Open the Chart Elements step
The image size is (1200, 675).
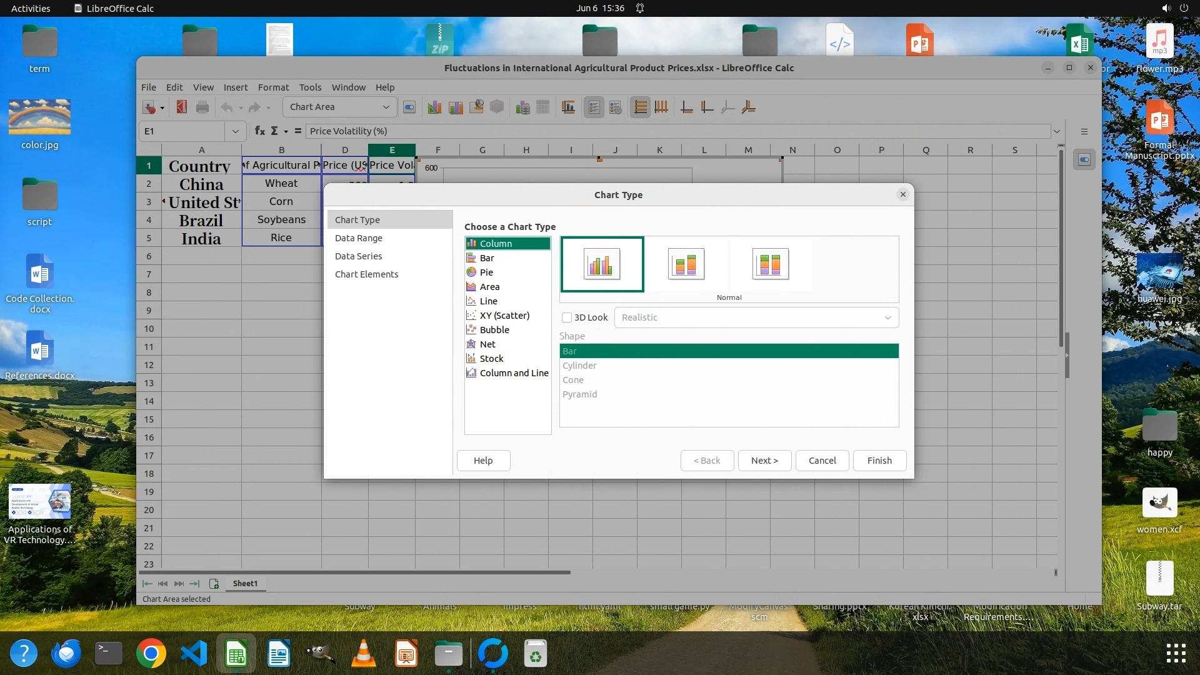366,274
